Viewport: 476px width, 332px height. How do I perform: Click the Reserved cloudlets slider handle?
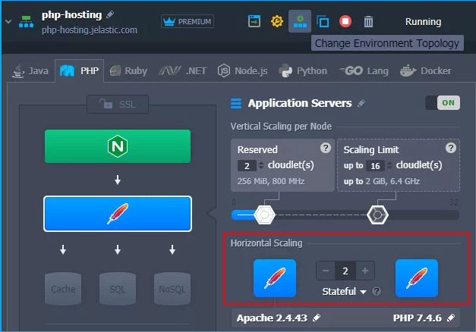point(264,215)
